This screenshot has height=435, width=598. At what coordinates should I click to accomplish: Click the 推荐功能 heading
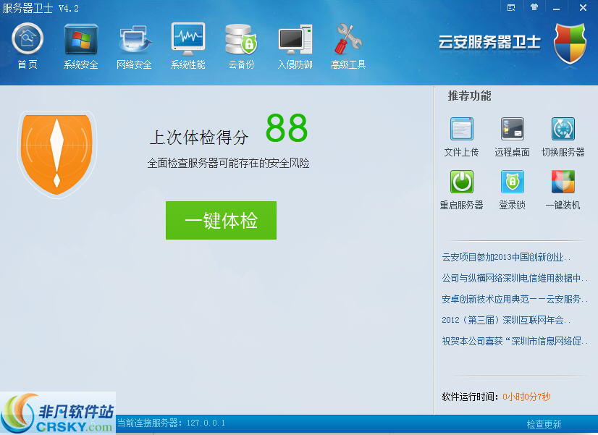469,96
